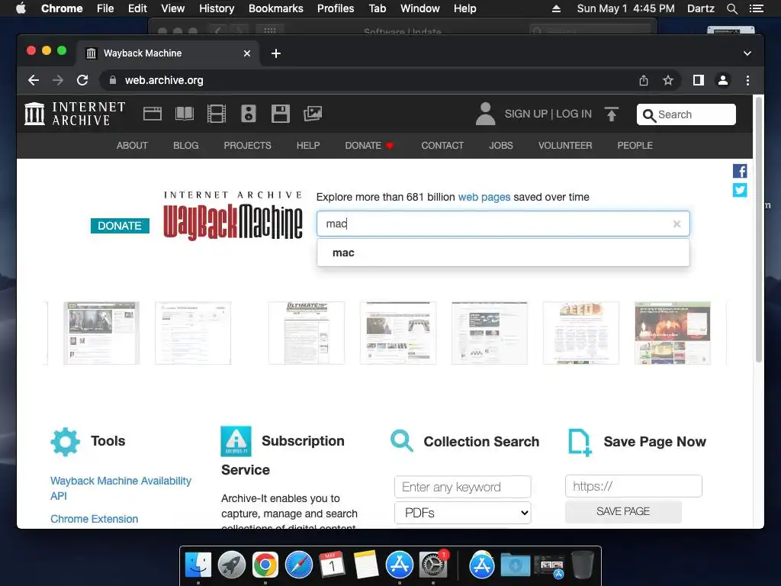Click the Save Page Now https:// field
The image size is (781, 586).
[634, 486]
